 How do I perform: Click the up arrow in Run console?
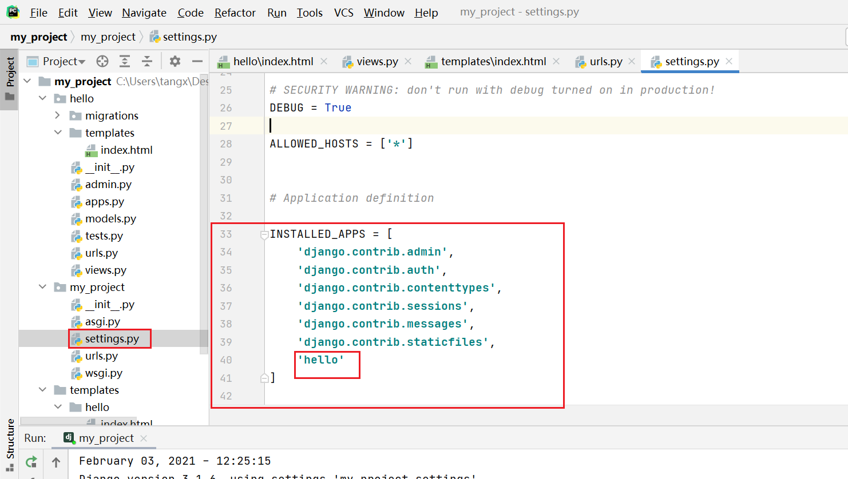[56, 462]
